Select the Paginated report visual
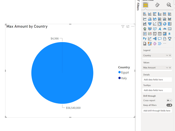Viewport: 175px width, 131px height. click(145, 44)
